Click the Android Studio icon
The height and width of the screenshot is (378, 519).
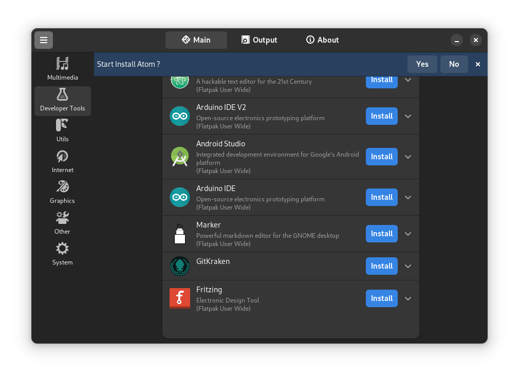[x=180, y=157]
